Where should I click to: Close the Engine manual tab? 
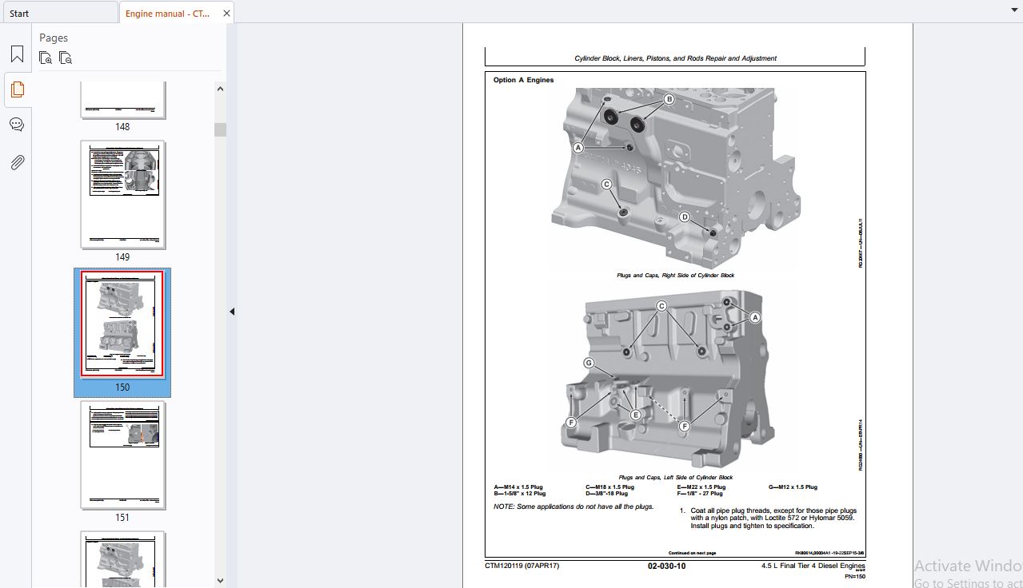[226, 14]
